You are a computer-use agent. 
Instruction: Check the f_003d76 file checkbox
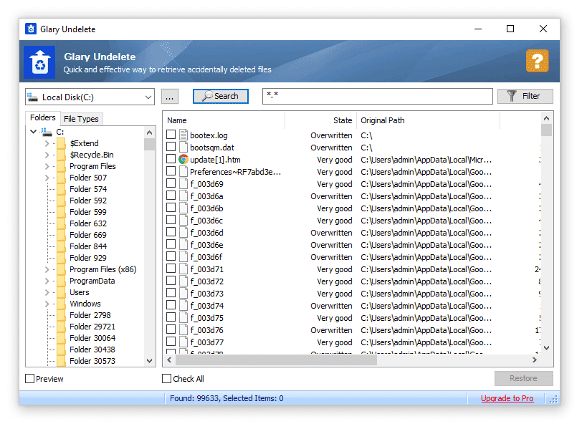(171, 329)
